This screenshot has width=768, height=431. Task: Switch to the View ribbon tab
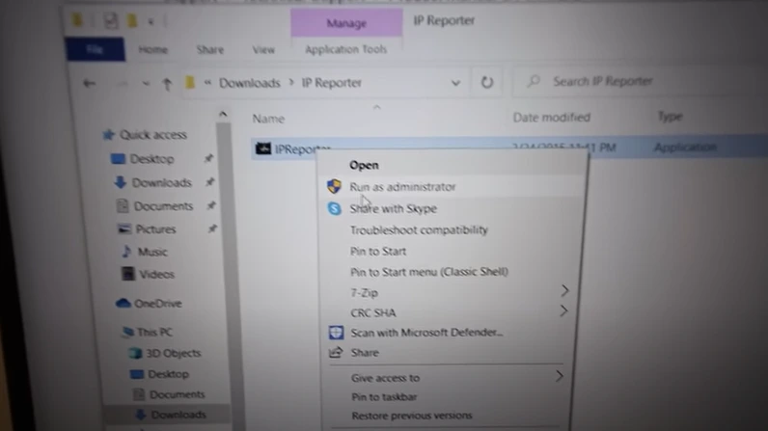coord(263,49)
